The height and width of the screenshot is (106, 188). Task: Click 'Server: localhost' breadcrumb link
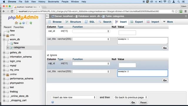[x=64, y=16]
